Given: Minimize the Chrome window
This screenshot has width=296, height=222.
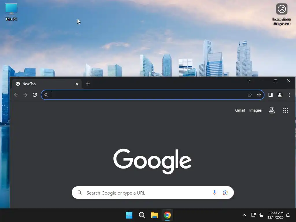Looking at the screenshot, I should point(262,81).
